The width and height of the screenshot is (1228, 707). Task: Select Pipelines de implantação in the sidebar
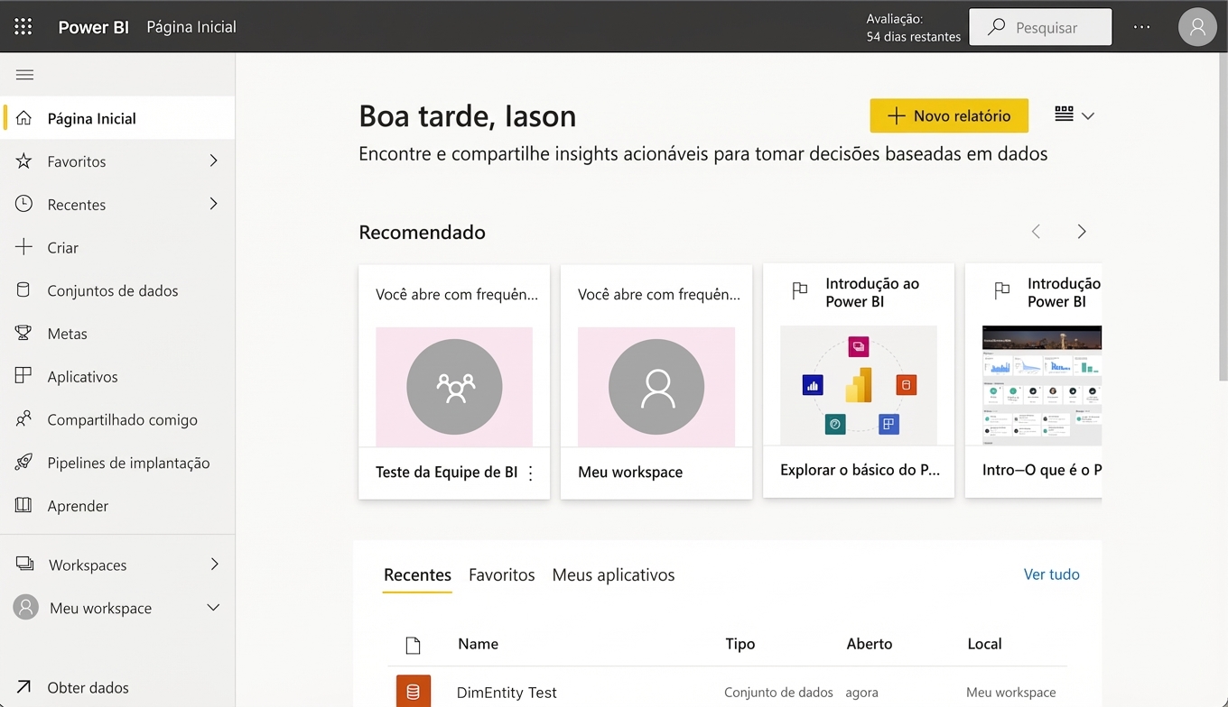pos(118,463)
